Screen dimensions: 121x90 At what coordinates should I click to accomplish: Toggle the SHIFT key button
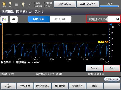pyautogui.click(x=8, y=86)
